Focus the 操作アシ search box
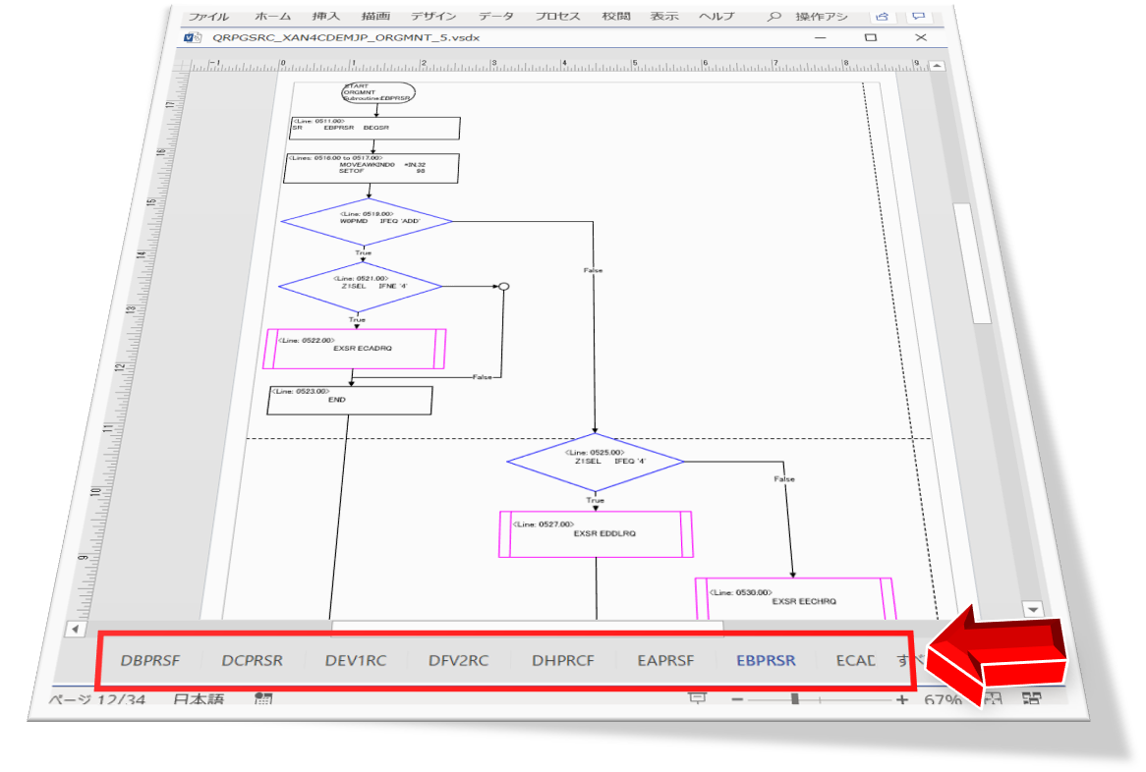The image size is (1146, 772). (x=822, y=16)
